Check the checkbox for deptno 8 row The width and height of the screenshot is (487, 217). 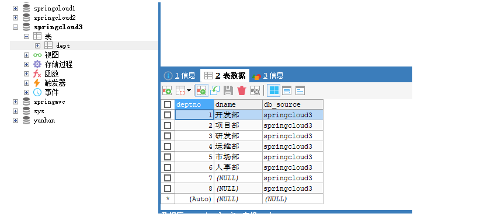pyautogui.click(x=168, y=188)
